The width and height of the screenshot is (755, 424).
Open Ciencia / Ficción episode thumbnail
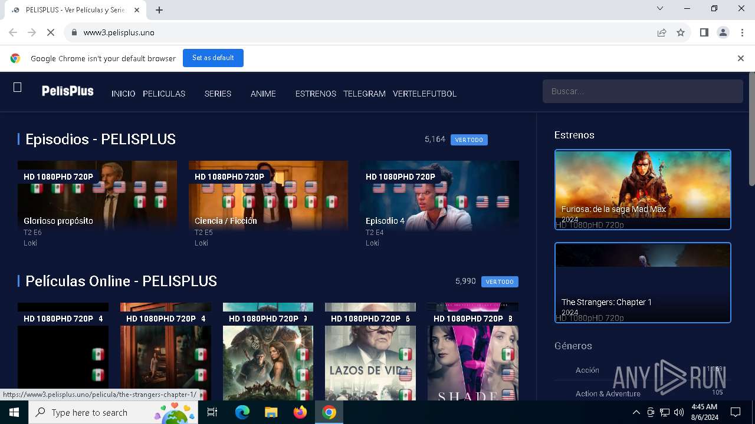pyautogui.click(x=268, y=195)
